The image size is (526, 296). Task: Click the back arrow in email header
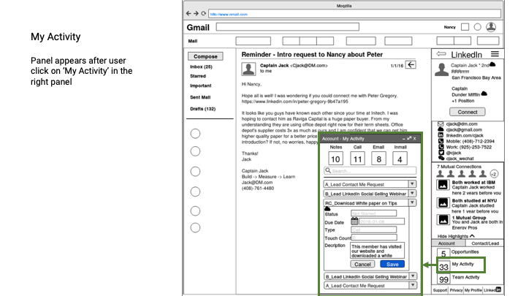point(411,65)
